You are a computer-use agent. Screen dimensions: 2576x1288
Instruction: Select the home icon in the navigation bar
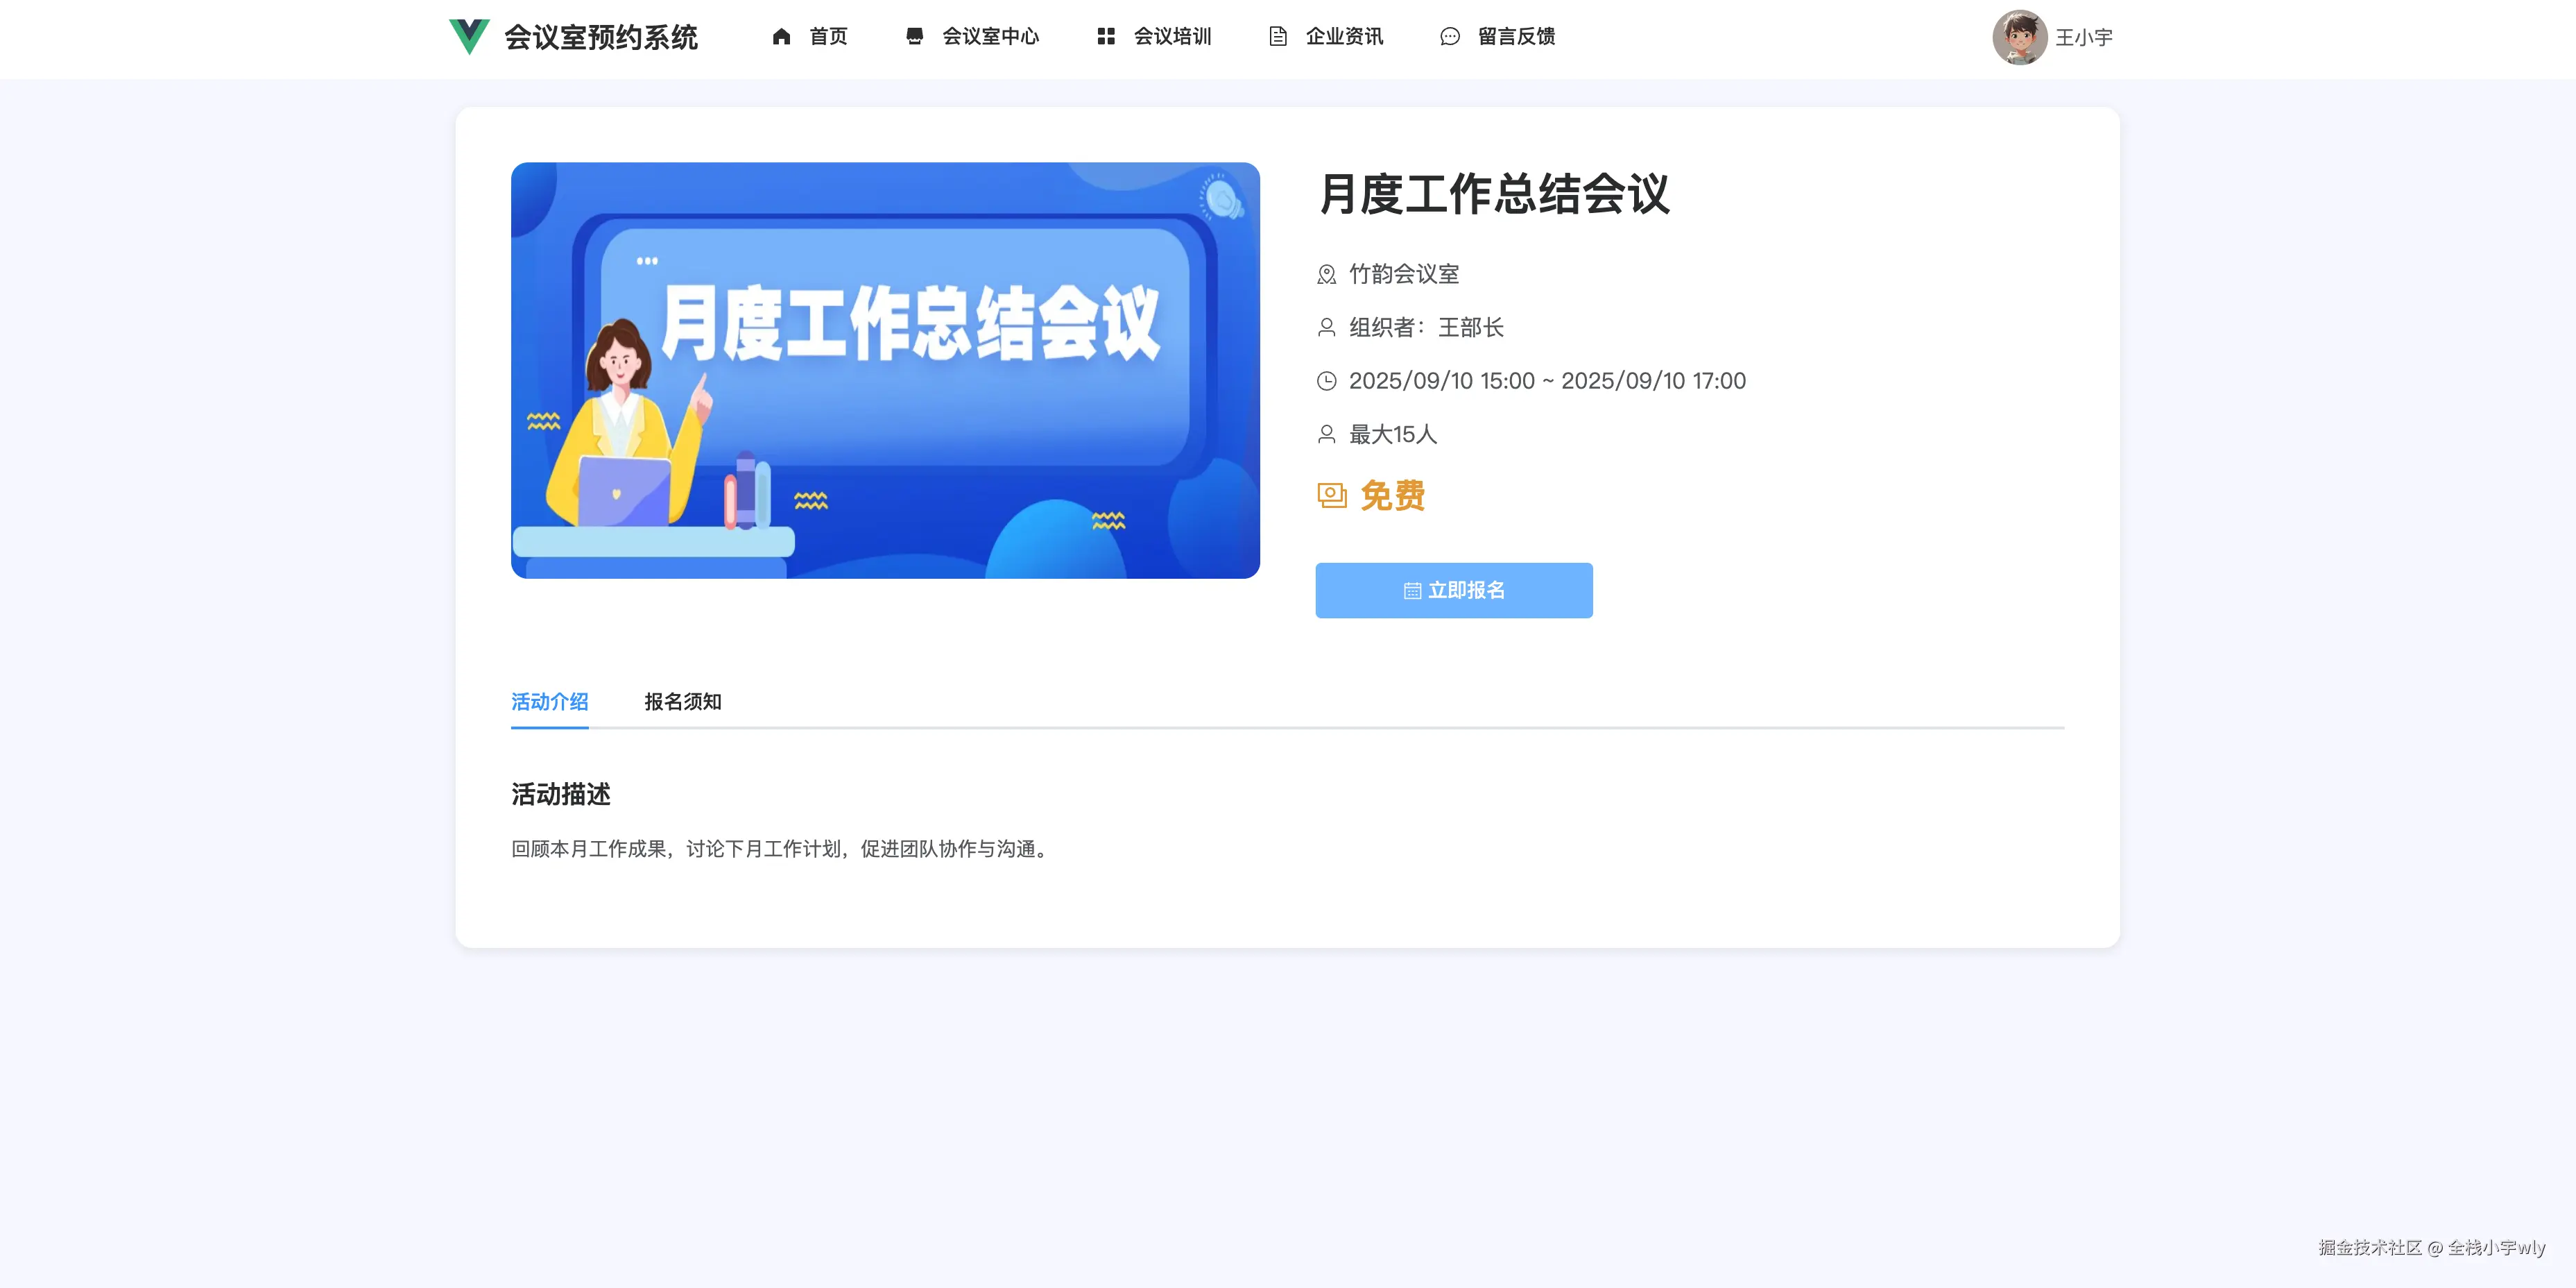point(781,36)
